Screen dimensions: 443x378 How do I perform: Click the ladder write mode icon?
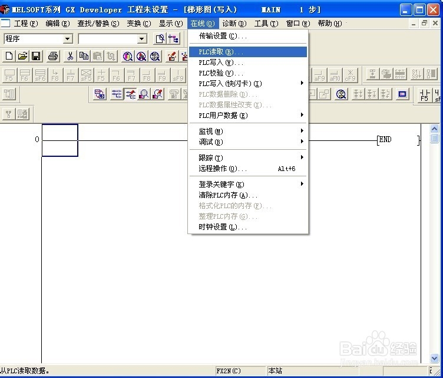(131, 94)
